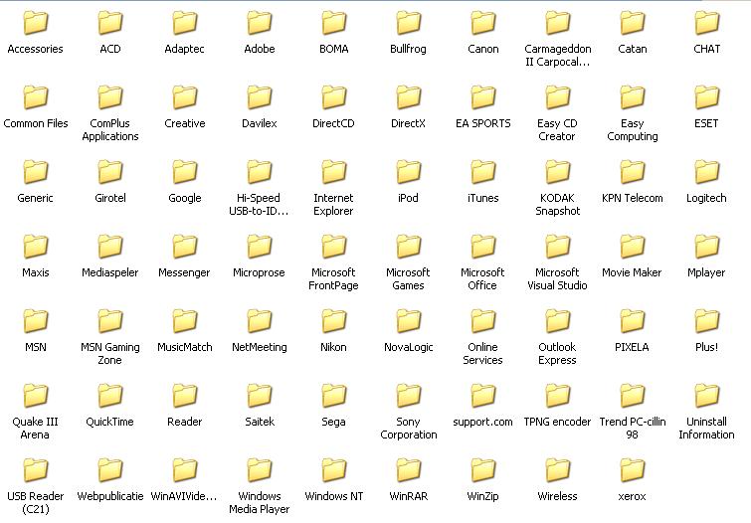Click the MusicMatch folder icon
Viewport: 751px width, 523px height.
point(185,321)
